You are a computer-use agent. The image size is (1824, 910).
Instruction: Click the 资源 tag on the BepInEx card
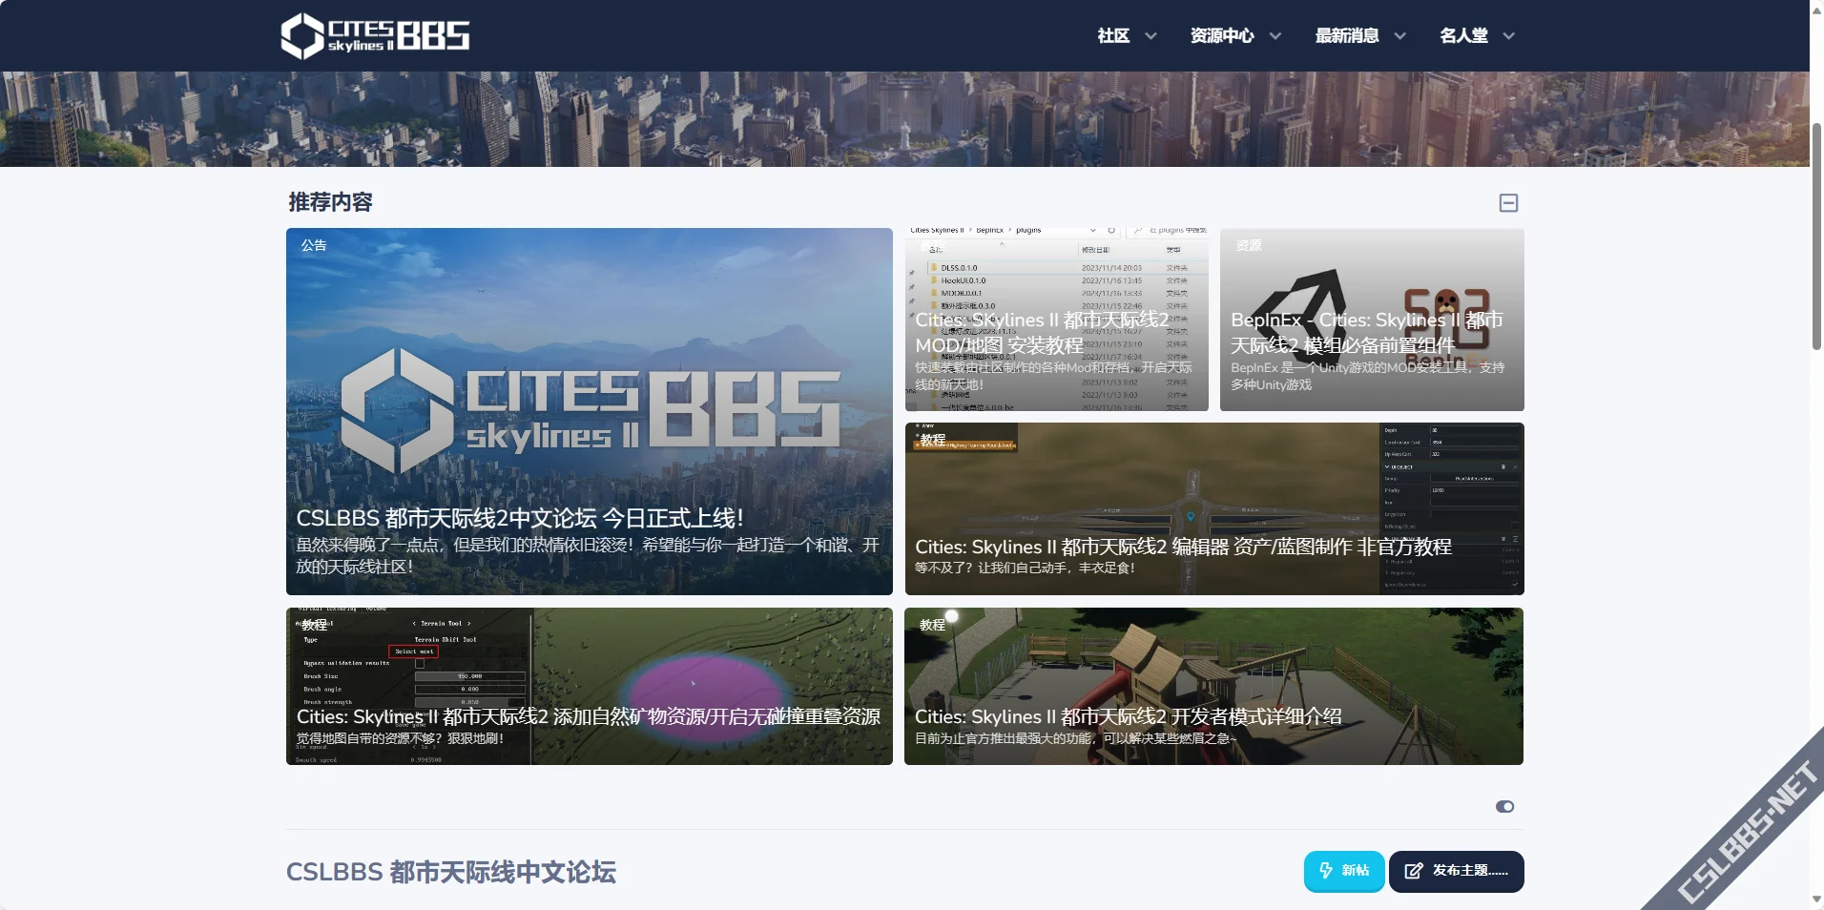[1249, 245]
